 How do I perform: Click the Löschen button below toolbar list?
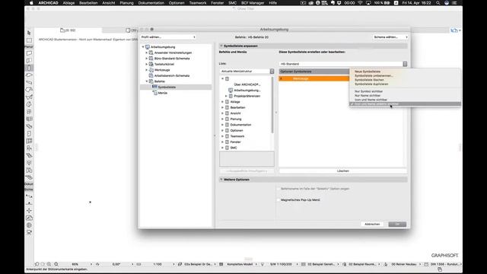click(343, 170)
